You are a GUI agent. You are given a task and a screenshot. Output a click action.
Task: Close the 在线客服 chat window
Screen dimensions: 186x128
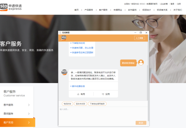point(146,33)
